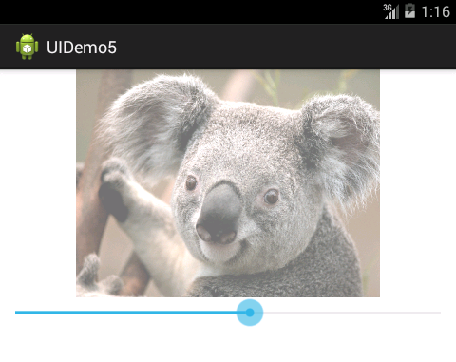
Task: Click the UIDemo5 title text
Action: 82,48
